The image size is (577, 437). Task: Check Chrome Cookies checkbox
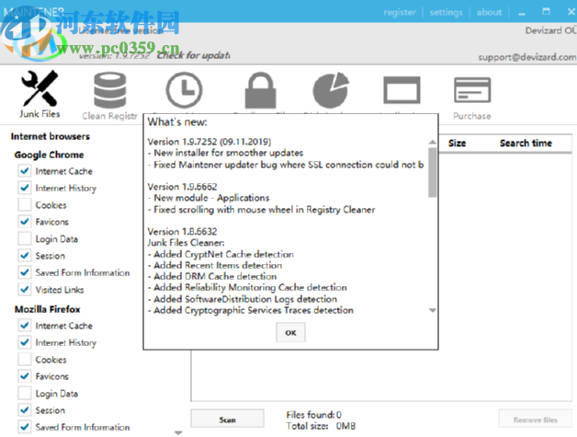pos(25,205)
